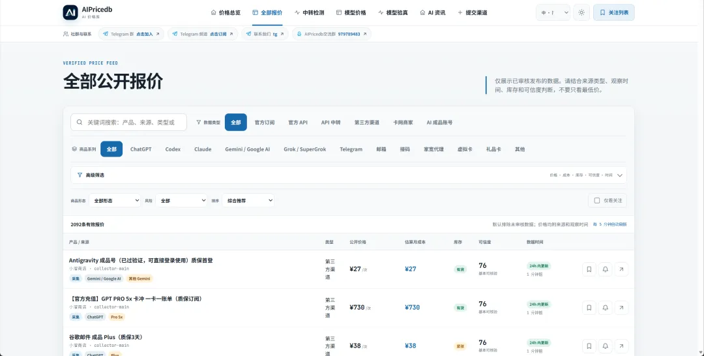704x356 pixels.
Task: Open external link for GPT PRO 5x row
Action: [621, 308]
